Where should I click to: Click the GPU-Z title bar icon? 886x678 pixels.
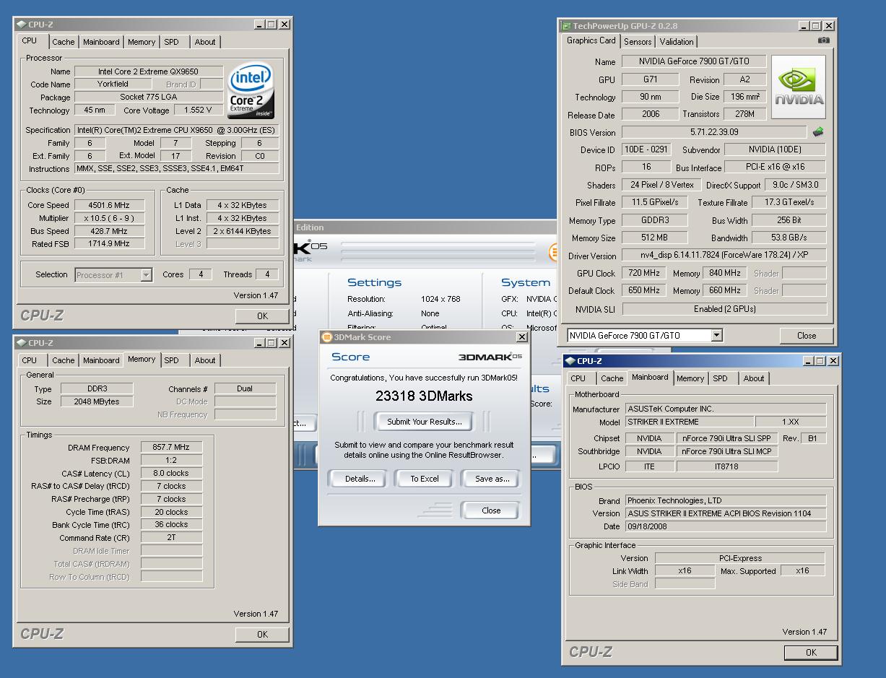click(567, 25)
